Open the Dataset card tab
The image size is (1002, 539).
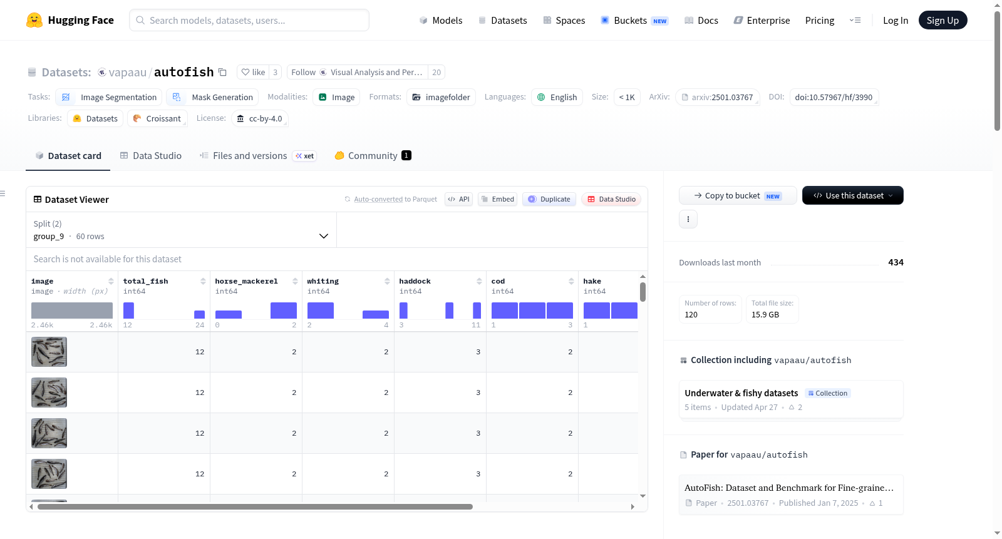[68, 156]
